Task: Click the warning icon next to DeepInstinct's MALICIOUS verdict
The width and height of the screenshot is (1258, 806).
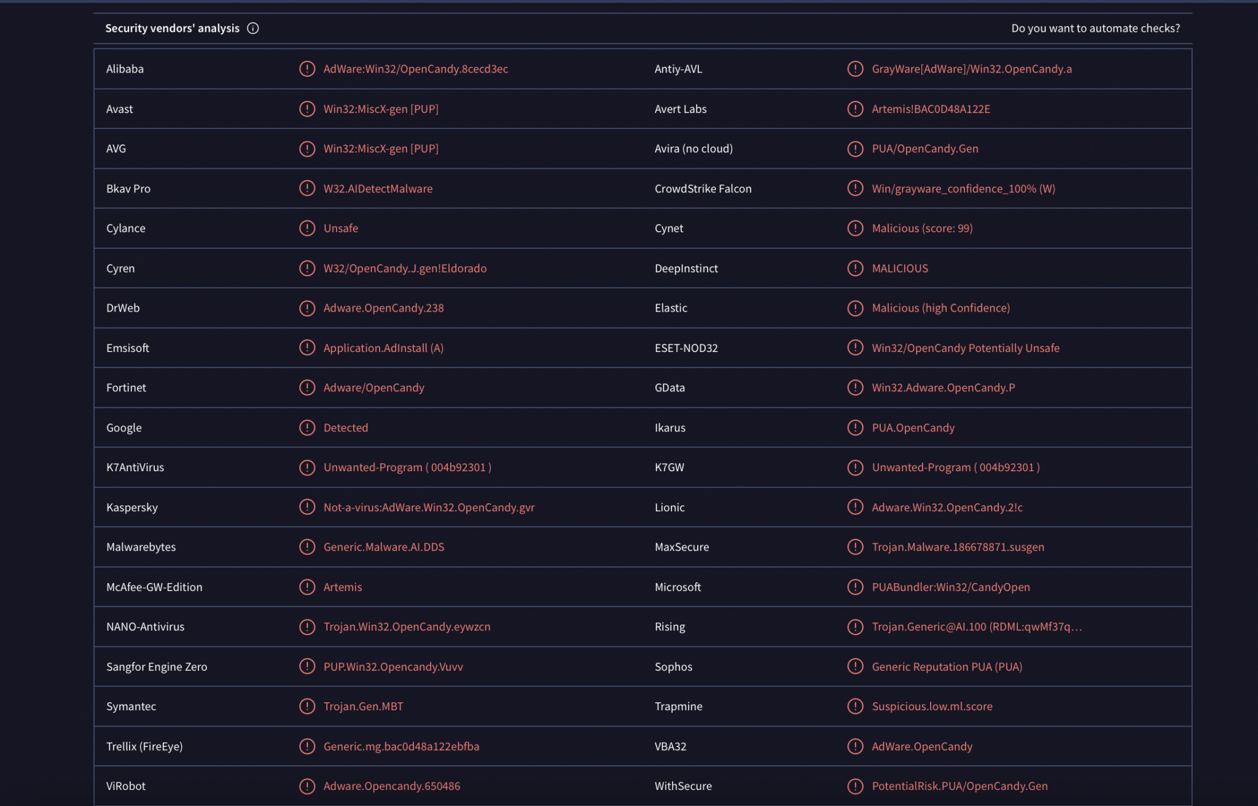Action: point(854,268)
